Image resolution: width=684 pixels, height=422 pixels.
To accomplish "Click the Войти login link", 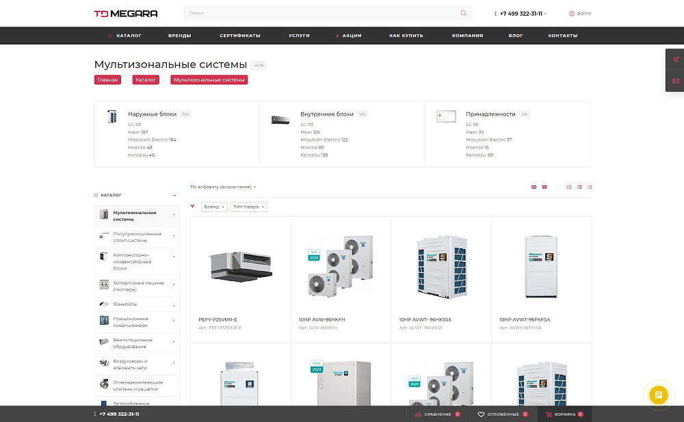I will (580, 14).
